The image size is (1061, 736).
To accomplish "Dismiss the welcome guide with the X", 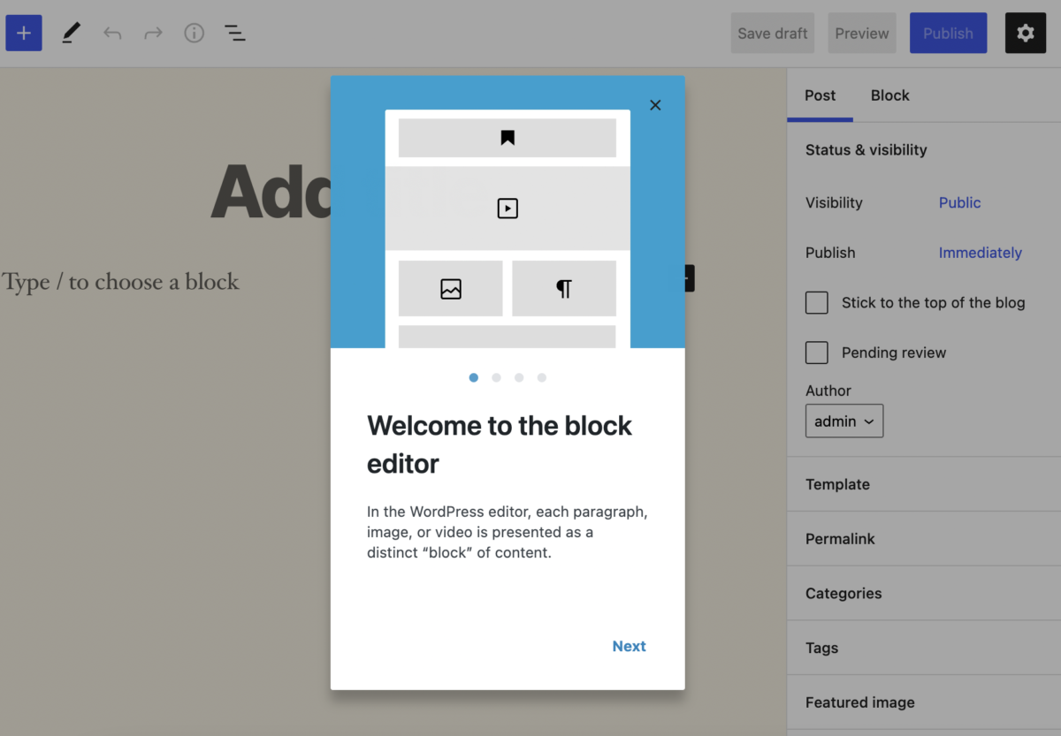I will click(x=655, y=104).
